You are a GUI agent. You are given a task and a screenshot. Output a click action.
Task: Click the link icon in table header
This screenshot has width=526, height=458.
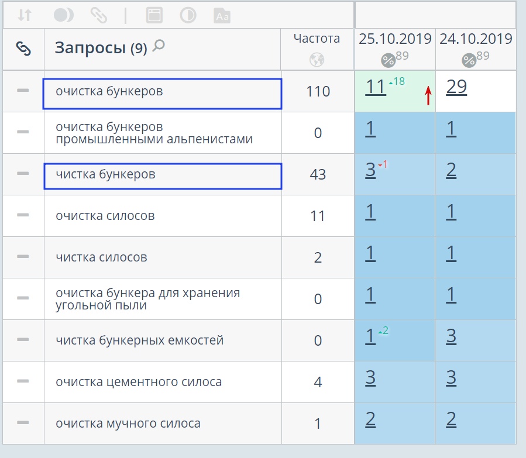[x=23, y=49]
